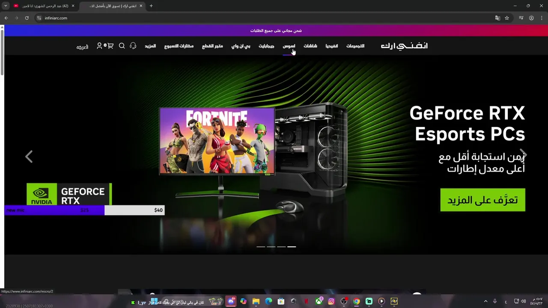Open the اسوس menu item
The image size is (548, 308).
[289, 46]
